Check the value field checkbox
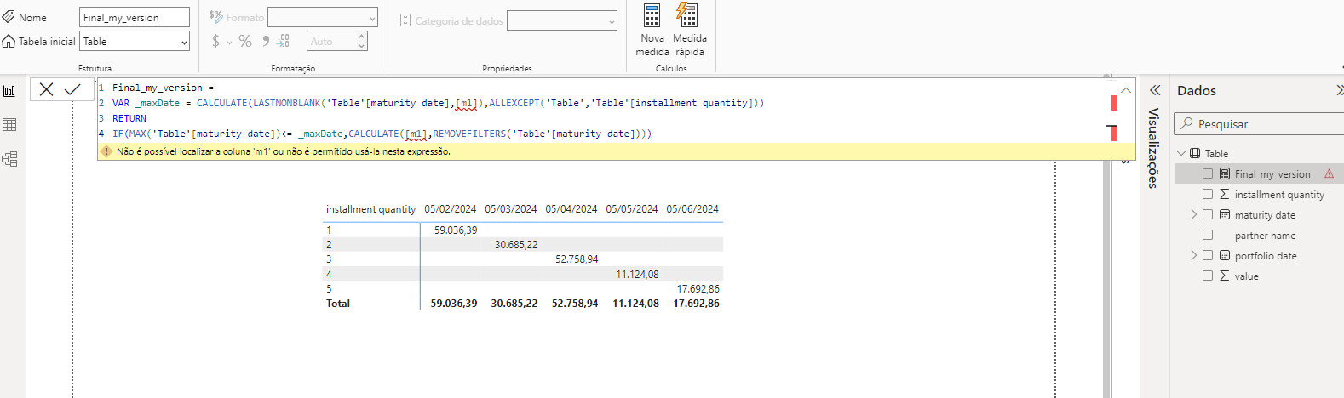Image resolution: width=1344 pixels, height=398 pixels. click(x=1208, y=276)
